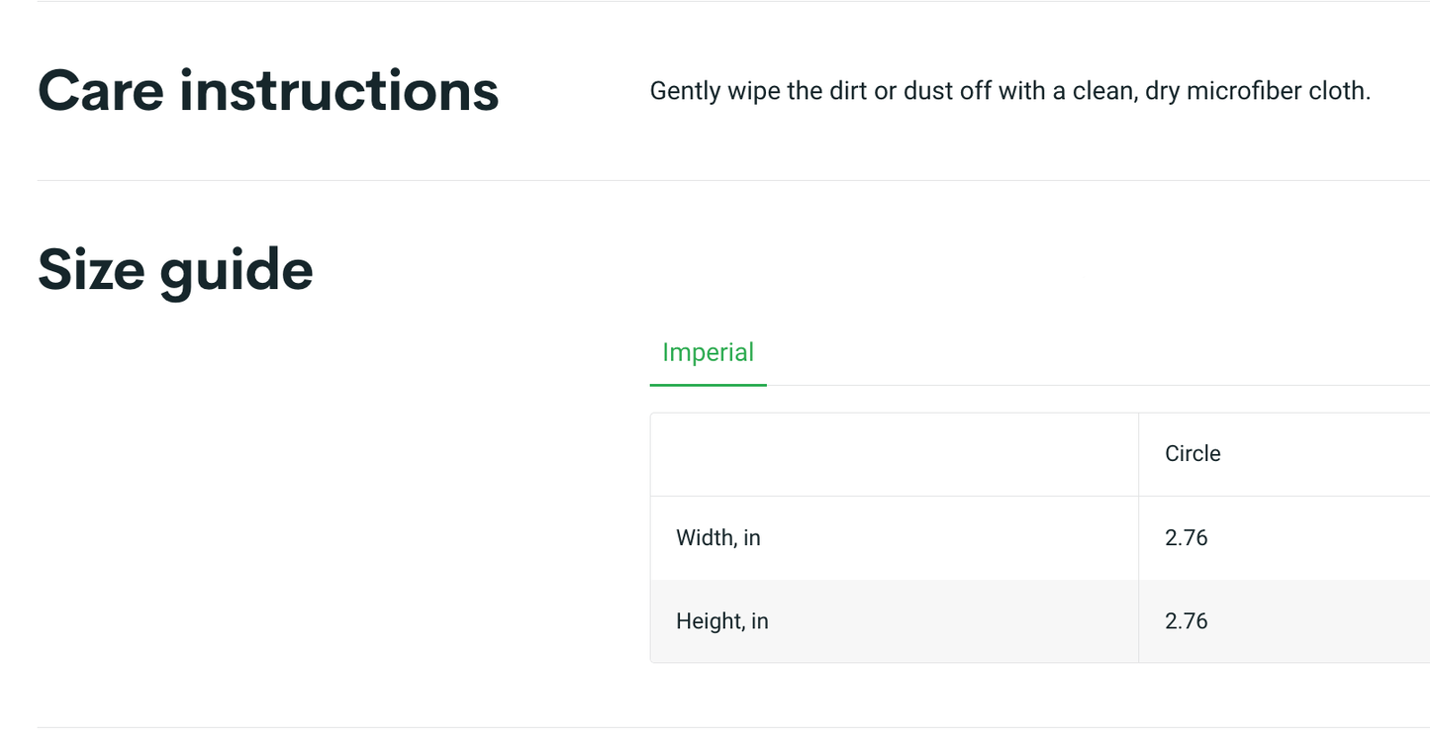
Task: Click the word Gently in care text
Action: (685, 92)
